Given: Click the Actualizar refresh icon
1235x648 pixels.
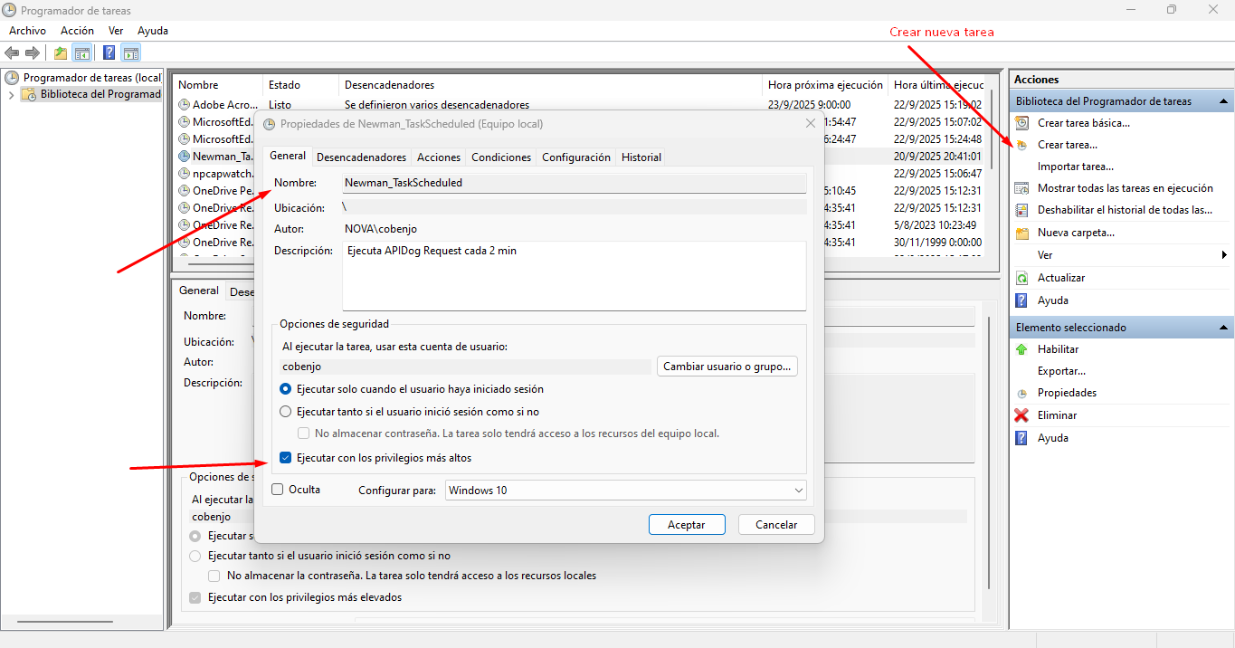Looking at the screenshot, I should click(1021, 278).
